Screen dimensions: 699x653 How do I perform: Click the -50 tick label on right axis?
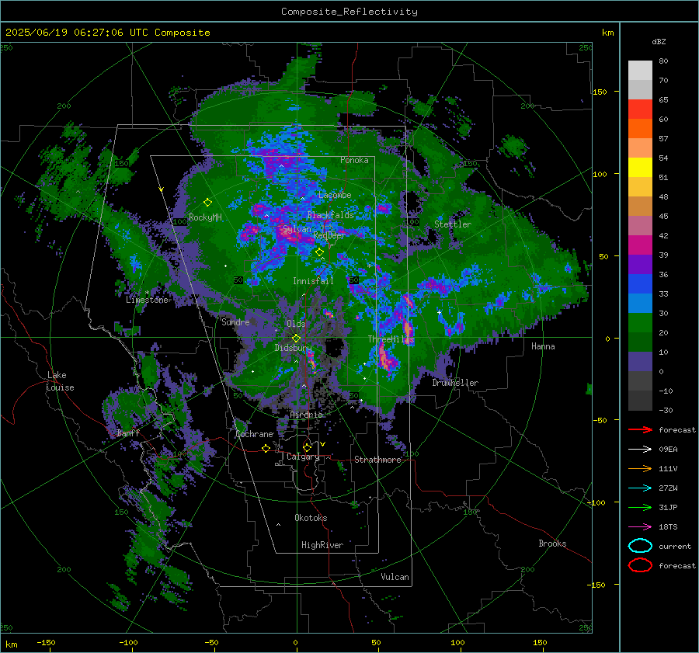pyautogui.click(x=600, y=420)
